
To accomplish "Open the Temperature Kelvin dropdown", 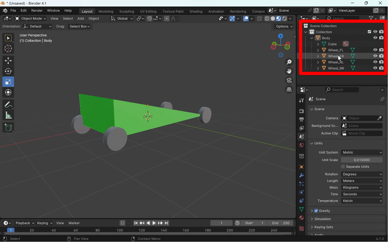I will (x=362, y=201).
